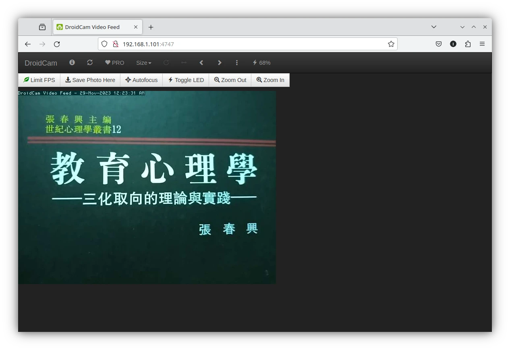The height and width of the screenshot is (350, 510).
Task: Open the Firefox hamburger application menu
Action: (482, 44)
